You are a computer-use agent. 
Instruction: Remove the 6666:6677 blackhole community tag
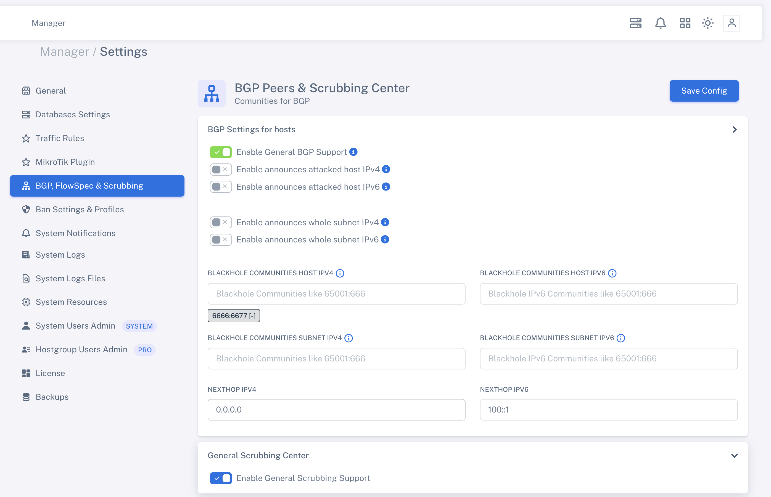(252, 316)
